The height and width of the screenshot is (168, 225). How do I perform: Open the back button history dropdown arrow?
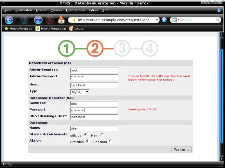pyautogui.click(x=15, y=20)
